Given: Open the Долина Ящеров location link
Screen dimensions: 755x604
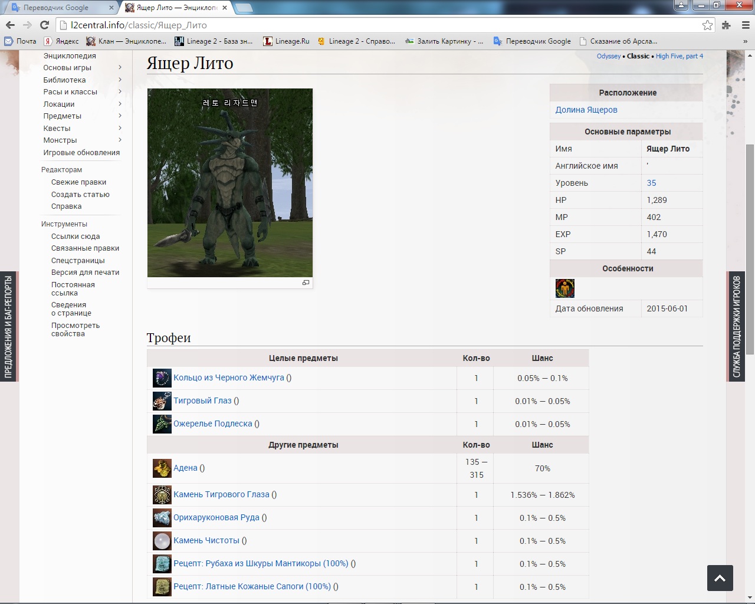Looking at the screenshot, I should coord(586,110).
